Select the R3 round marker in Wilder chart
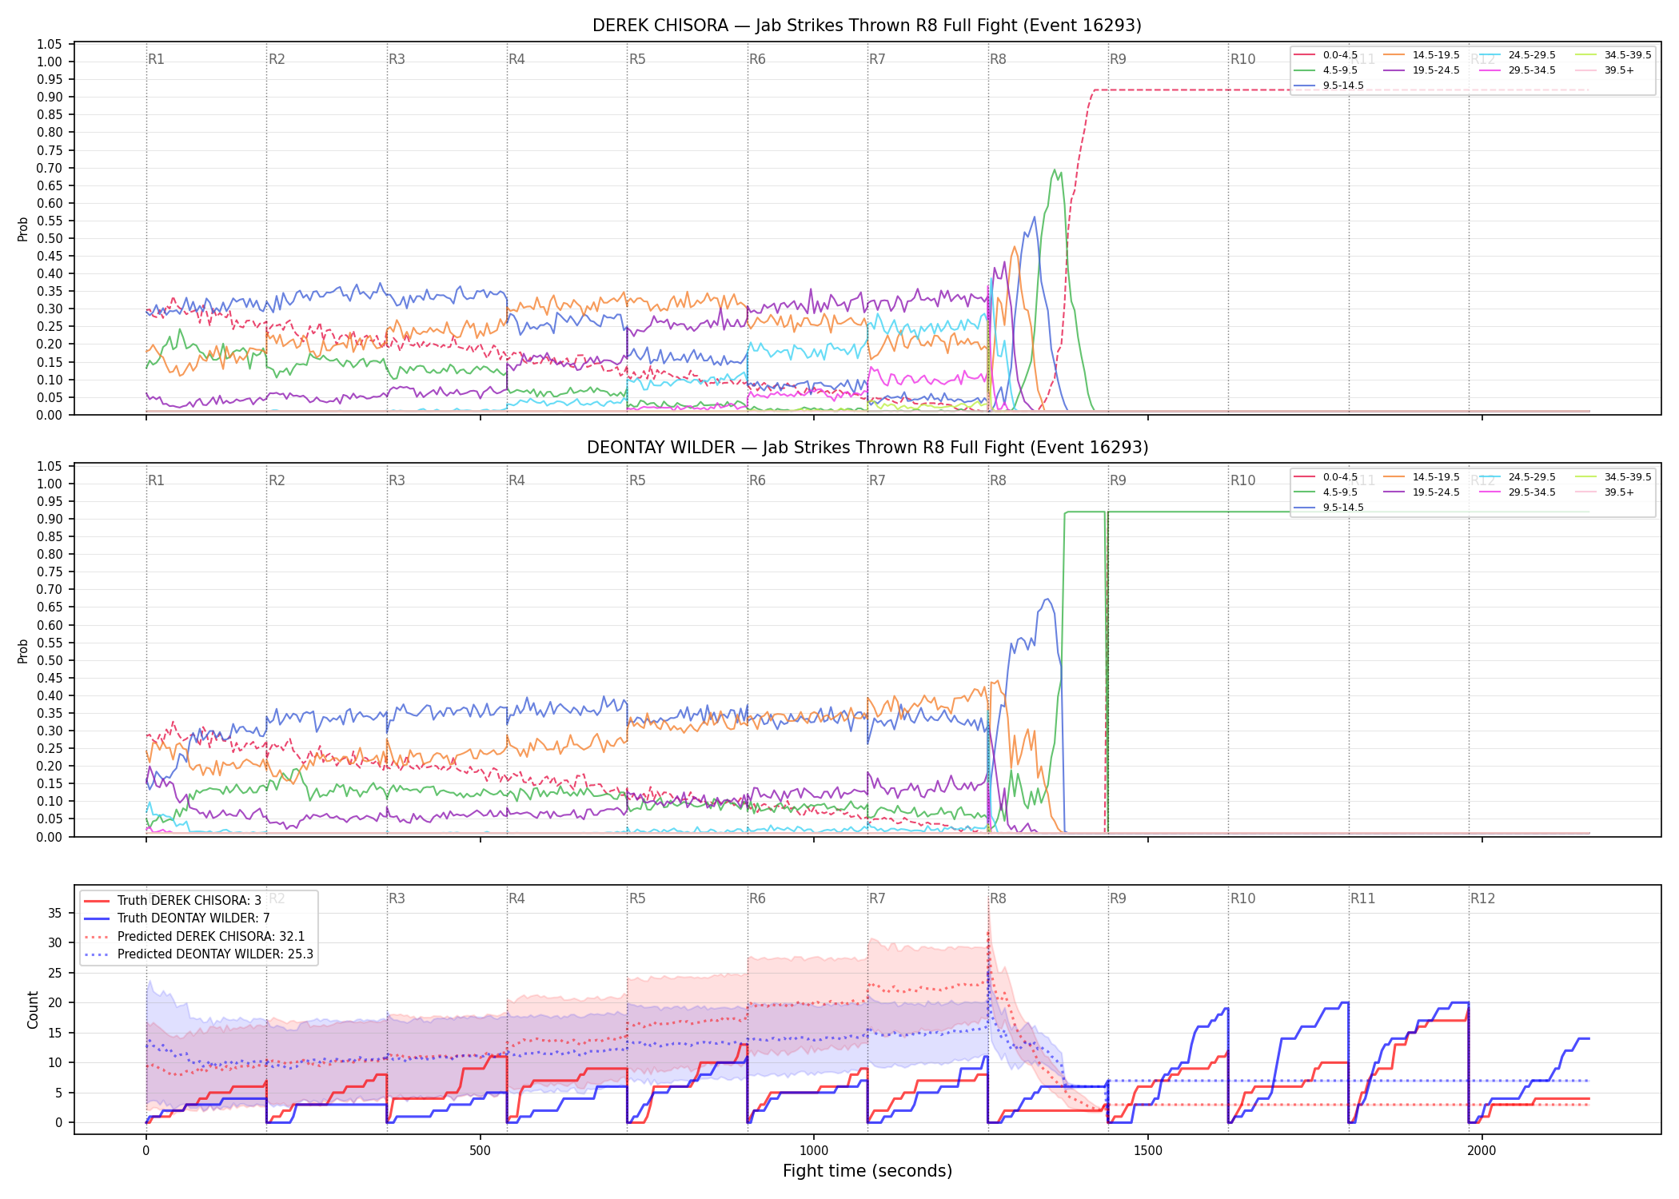This screenshot has width=1679, height=1199. (397, 480)
